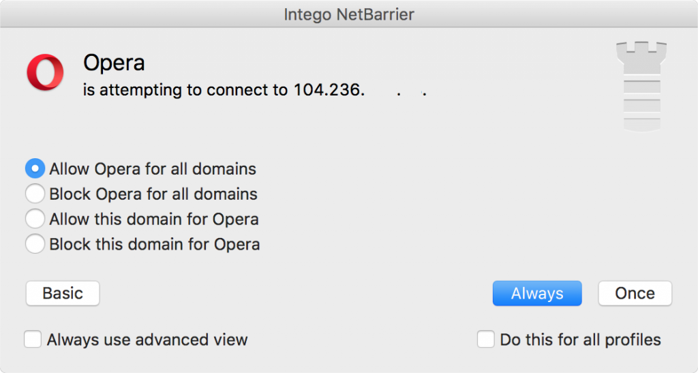Apply the rule Once only
The width and height of the screenshot is (698, 373).
tap(635, 293)
